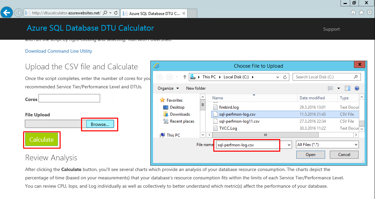Go back using the browser back arrow

[6, 13]
